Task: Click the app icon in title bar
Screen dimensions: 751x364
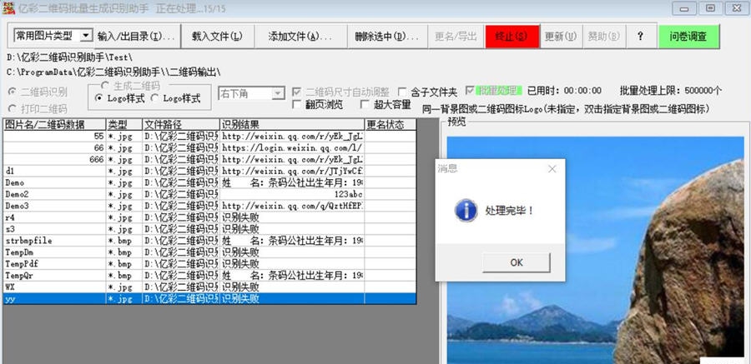Action: pyautogui.click(x=8, y=8)
